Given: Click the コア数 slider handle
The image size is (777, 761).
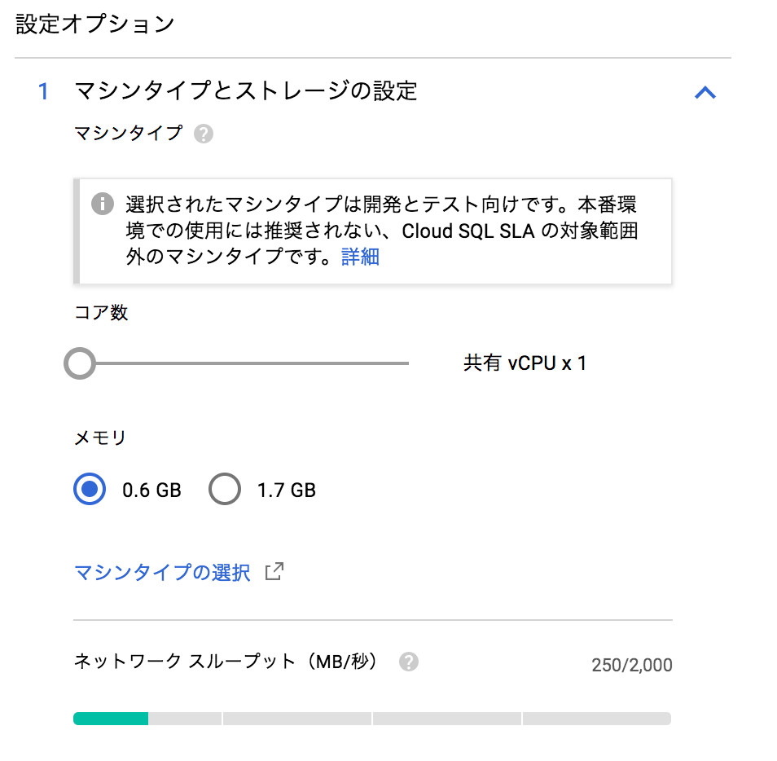Looking at the screenshot, I should [80, 363].
